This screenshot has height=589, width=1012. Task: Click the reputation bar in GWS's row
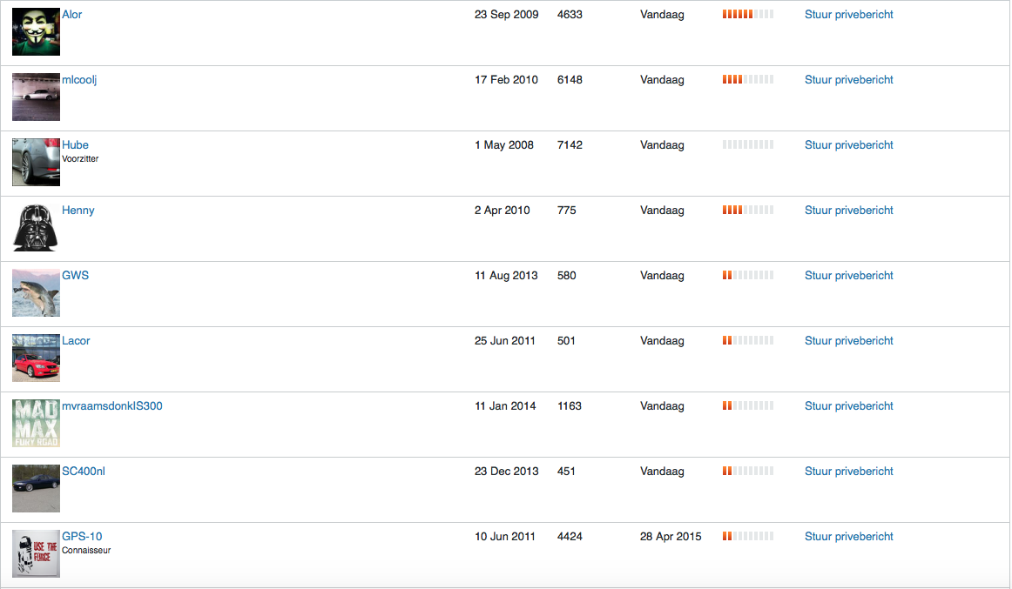747,276
